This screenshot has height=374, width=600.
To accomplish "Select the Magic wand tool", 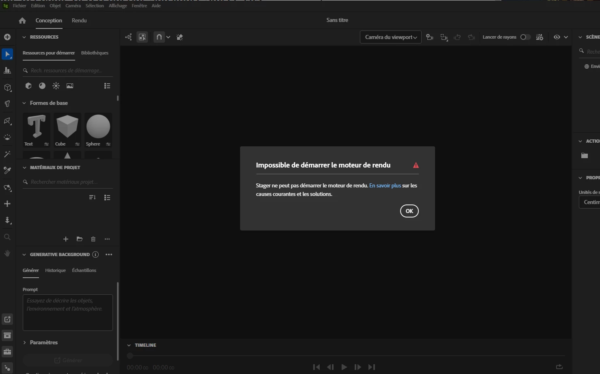I will [7, 154].
